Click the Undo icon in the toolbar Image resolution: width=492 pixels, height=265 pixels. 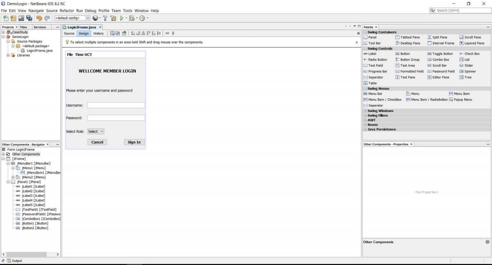(x=39, y=18)
